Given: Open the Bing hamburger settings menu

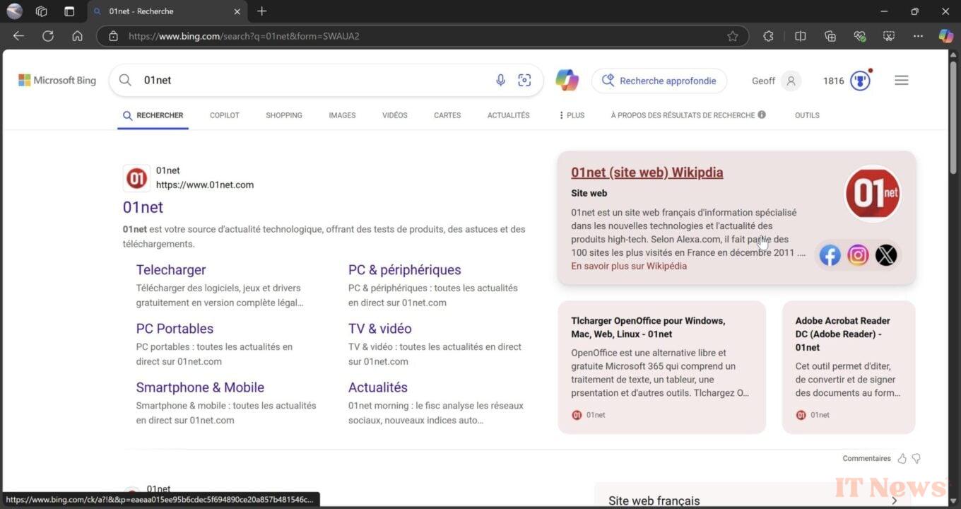Looking at the screenshot, I should tap(901, 81).
